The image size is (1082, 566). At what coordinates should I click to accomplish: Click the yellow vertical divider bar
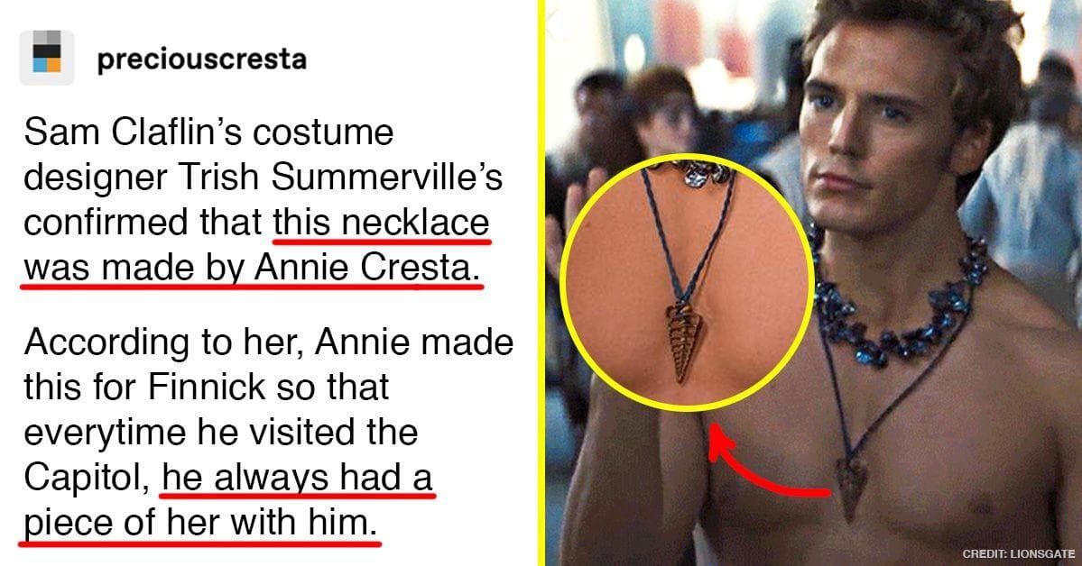[x=541, y=283]
